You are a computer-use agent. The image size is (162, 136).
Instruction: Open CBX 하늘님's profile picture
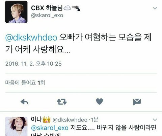point(16,12)
